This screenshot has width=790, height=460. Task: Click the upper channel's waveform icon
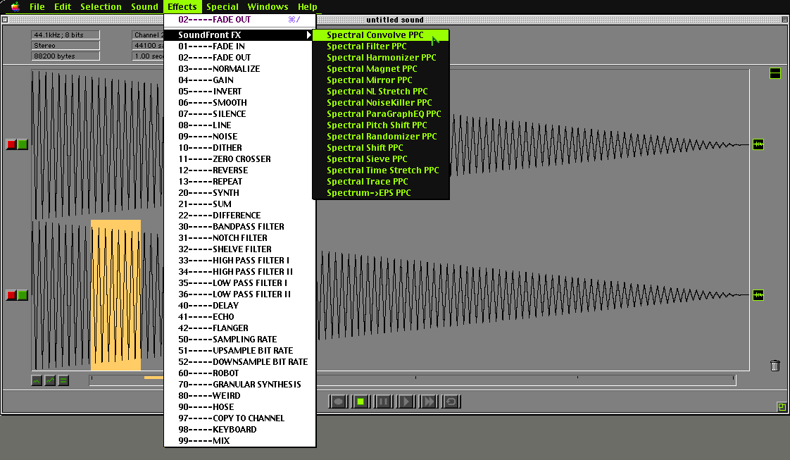tap(758, 144)
